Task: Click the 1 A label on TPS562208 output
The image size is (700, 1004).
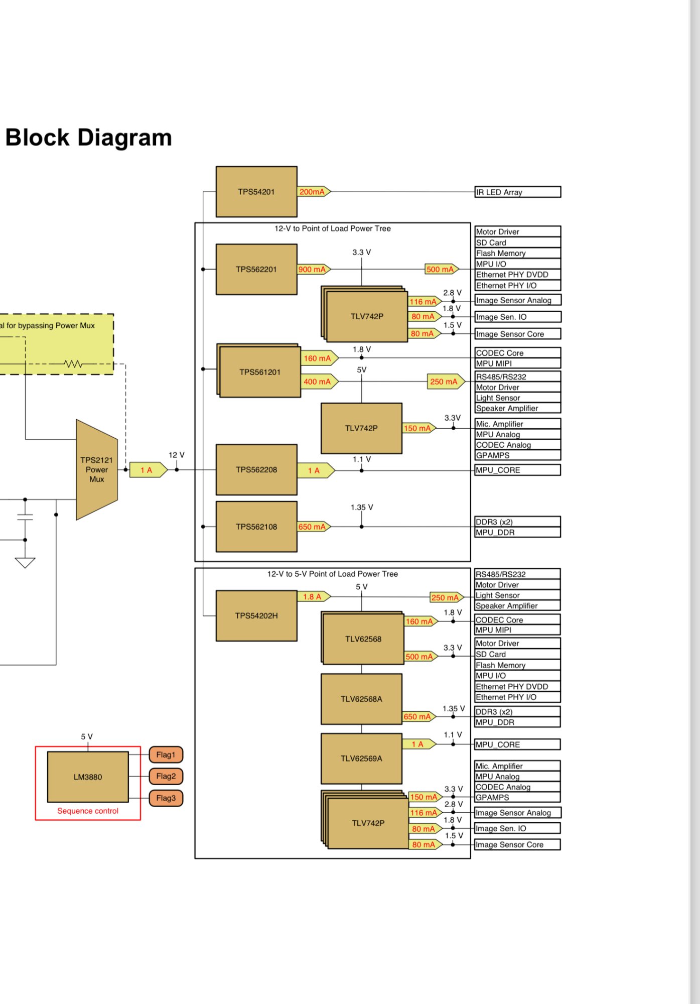Action: (x=316, y=470)
